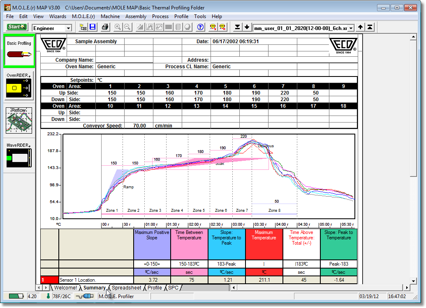
Task: Click the zoom out magnifier icon
Action: pos(127,27)
